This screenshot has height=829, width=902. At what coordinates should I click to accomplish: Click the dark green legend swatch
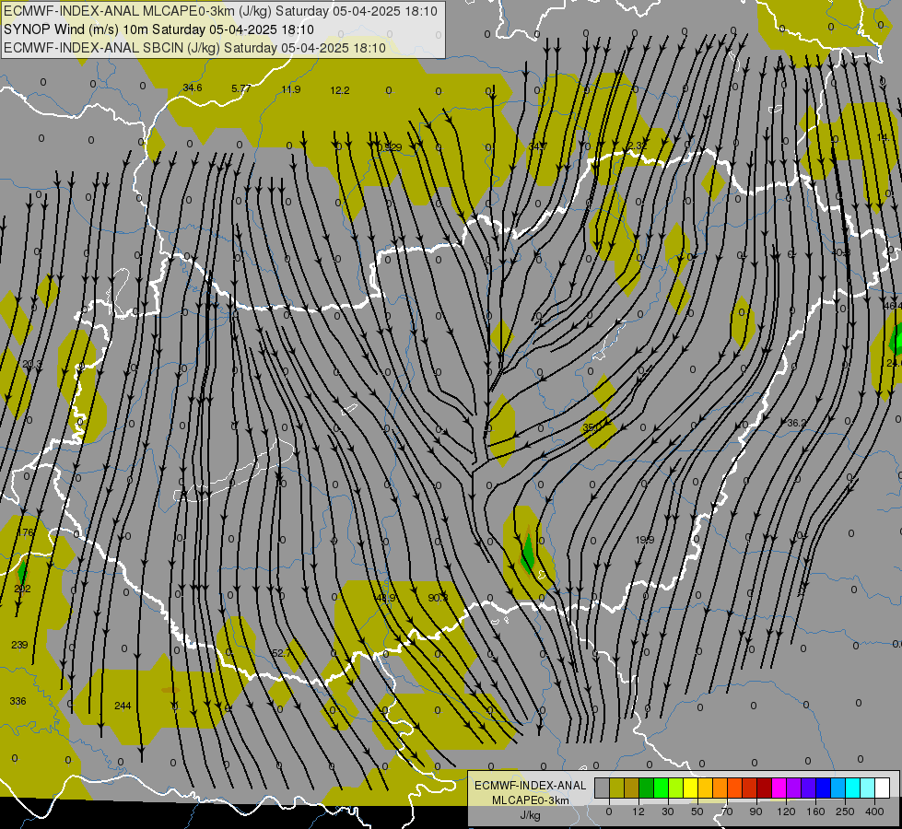pyautogui.click(x=647, y=788)
